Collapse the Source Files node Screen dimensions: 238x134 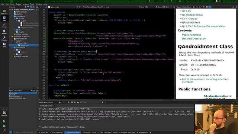click(15, 43)
